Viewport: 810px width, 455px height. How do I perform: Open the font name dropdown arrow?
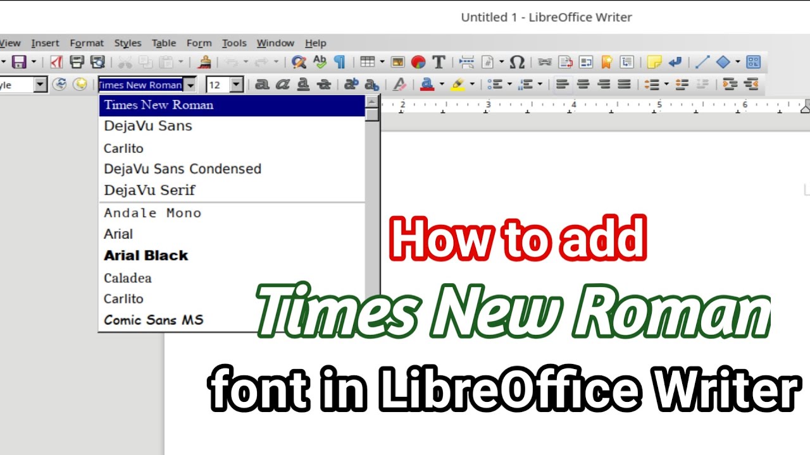click(190, 85)
